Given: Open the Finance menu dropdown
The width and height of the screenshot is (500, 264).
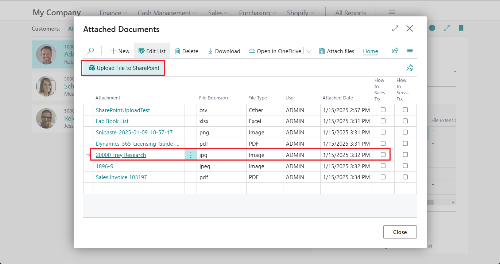Looking at the screenshot, I should (x=113, y=13).
